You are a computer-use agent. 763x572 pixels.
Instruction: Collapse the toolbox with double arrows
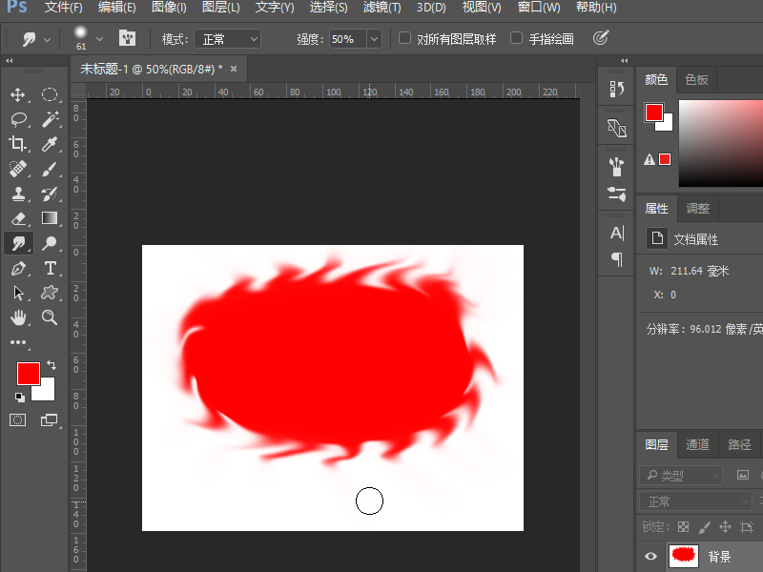pos(10,61)
